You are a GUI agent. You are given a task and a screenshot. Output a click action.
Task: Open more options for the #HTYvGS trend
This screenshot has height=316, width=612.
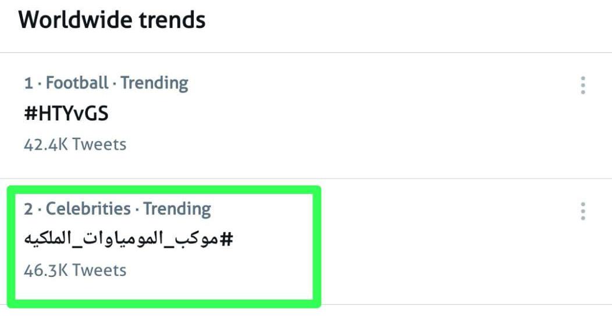tap(582, 86)
